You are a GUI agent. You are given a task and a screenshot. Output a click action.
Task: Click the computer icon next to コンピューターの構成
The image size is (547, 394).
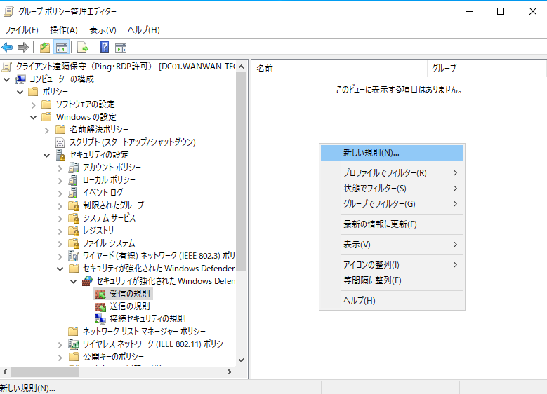coord(20,79)
